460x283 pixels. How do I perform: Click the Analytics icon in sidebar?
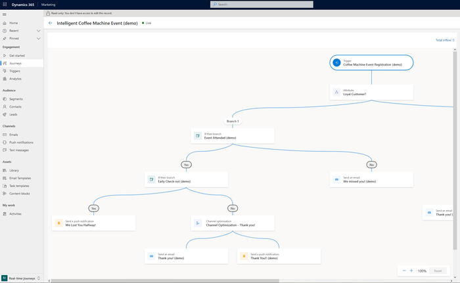click(x=5, y=79)
